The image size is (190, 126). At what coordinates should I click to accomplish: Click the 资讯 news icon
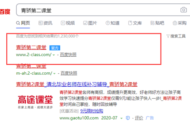coord(41,23)
